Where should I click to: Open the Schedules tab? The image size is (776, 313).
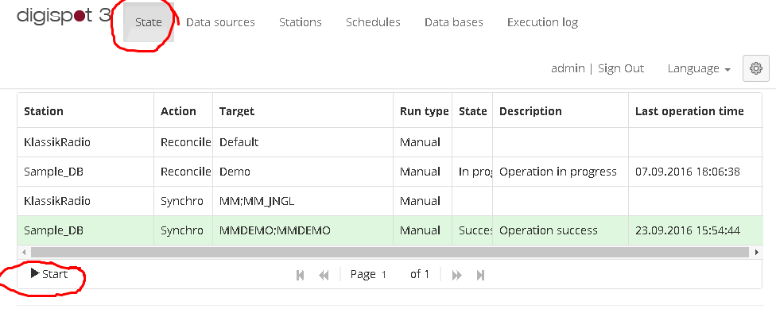pyautogui.click(x=373, y=22)
